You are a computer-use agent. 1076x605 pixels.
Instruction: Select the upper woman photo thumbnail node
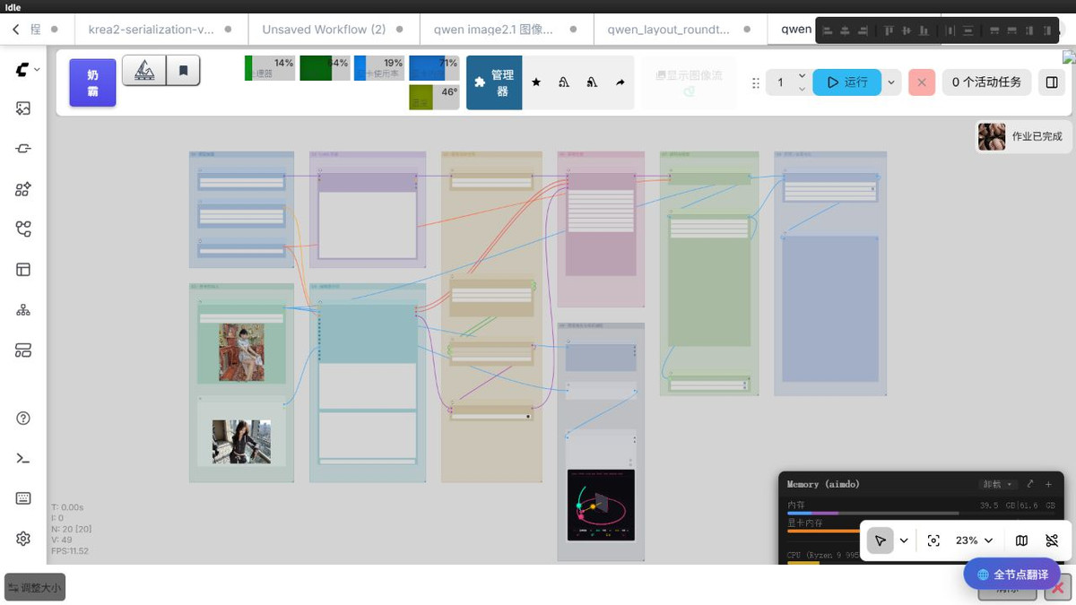[x=241, y=352]
